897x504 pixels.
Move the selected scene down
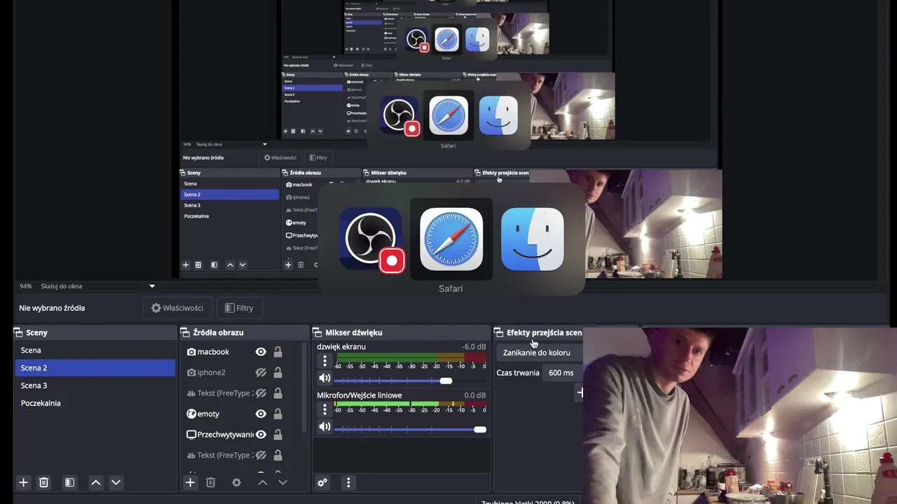[x=116, y=482]
